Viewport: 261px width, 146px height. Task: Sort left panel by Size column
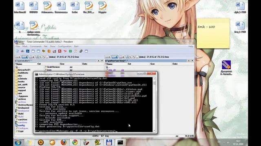point(71,64)
